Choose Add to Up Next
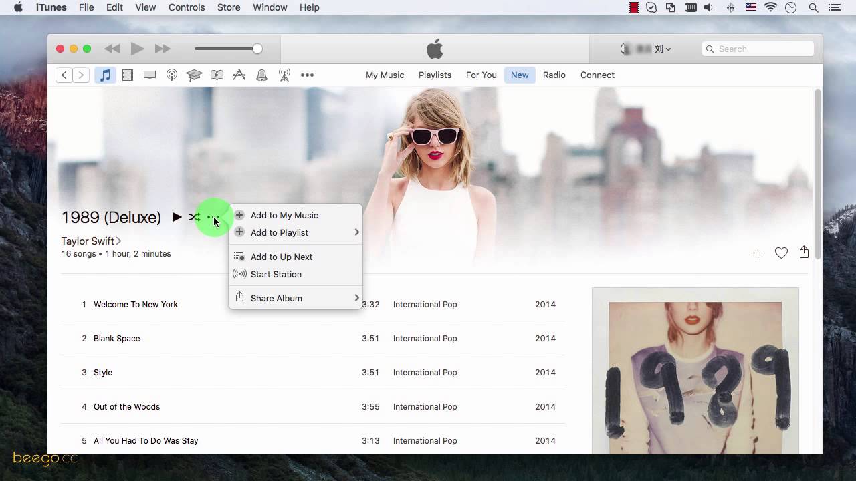Image resolution: width=856 pixels, height=481 pixels. click(x=296, y=257)
